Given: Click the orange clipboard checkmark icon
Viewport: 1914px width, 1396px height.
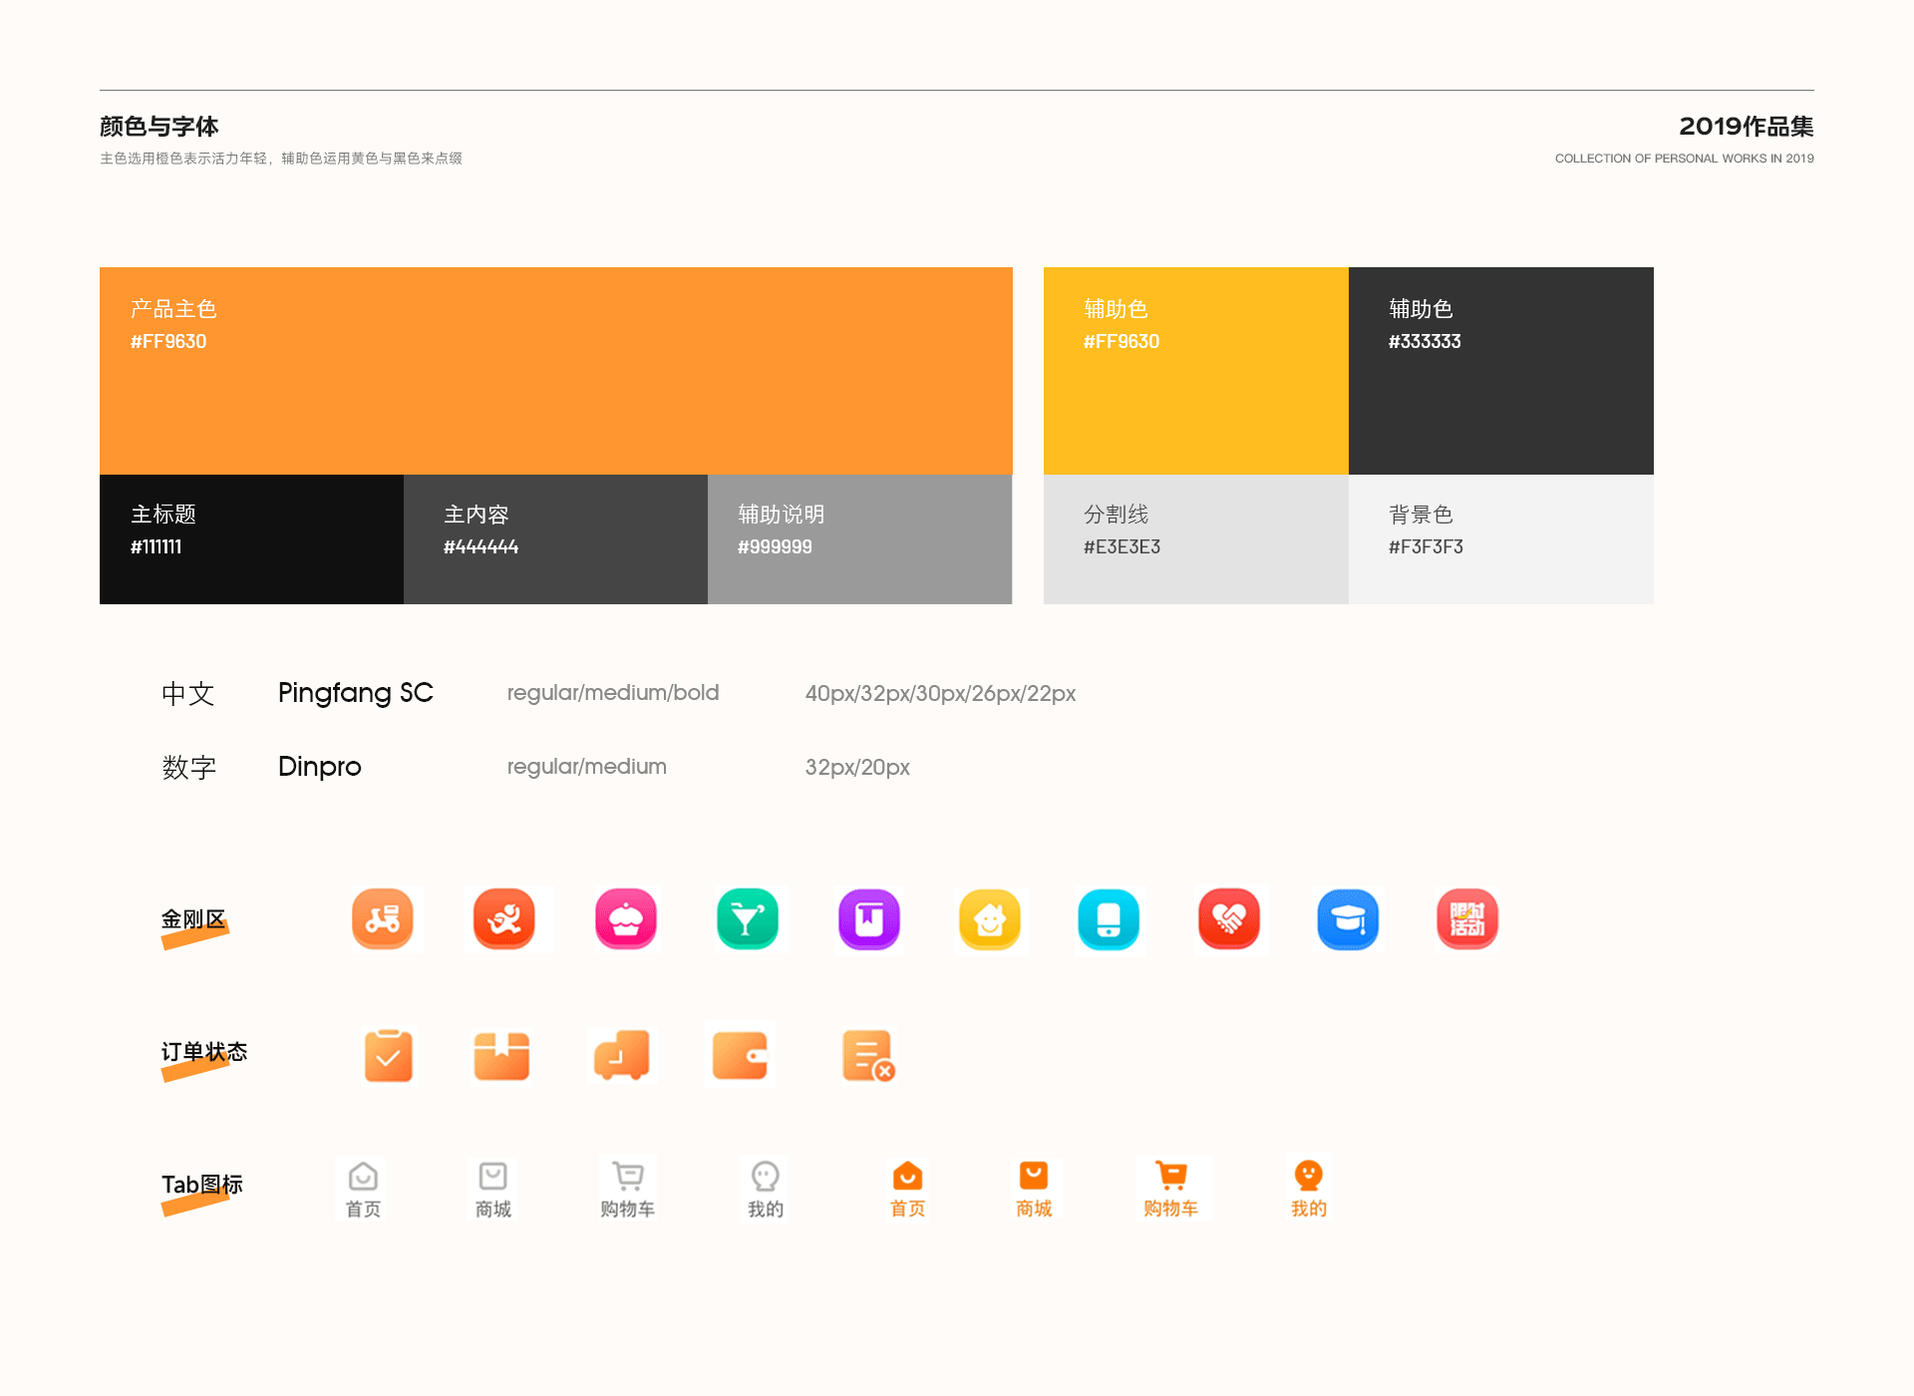Looking at the screenshot, I should click(x=389, y=1055).
